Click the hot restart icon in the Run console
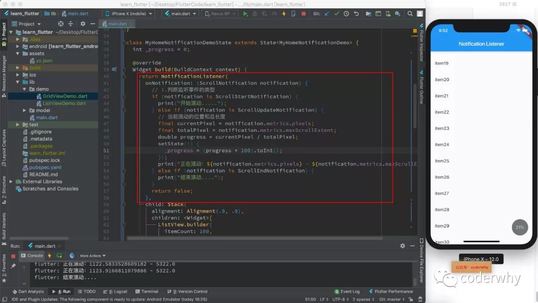The width and height of the screenshot is (538, 303). pyautogui.click(x=59, y=255)
